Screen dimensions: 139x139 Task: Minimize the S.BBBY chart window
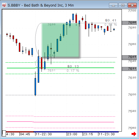tap(113, 5)
